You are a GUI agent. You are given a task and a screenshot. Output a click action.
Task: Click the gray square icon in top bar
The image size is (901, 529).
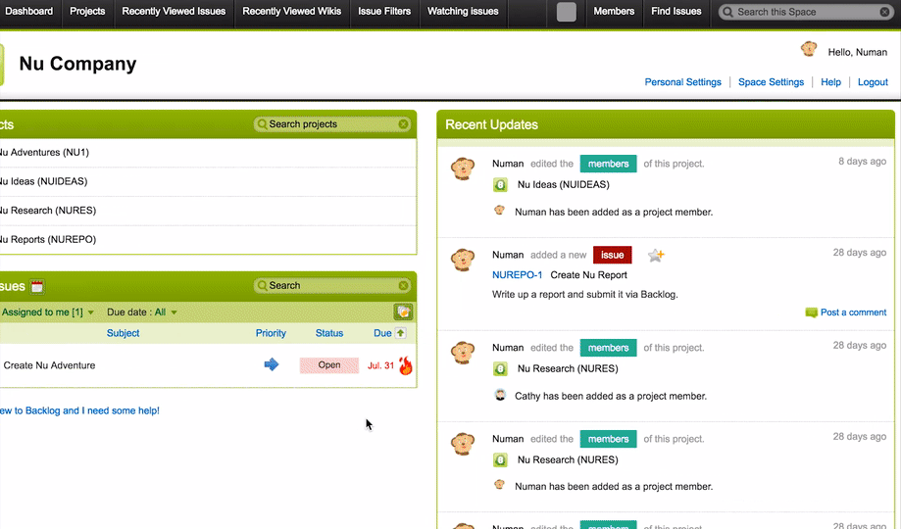567,12
